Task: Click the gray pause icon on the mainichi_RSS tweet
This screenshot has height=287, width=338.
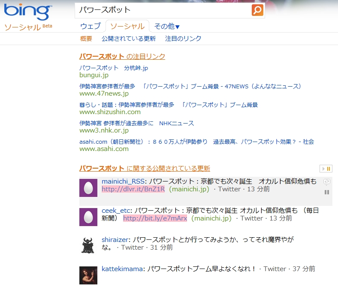Action: (x=327, y=192)
